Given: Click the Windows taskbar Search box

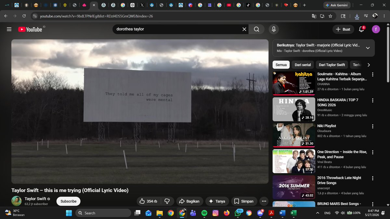Looking at the screenshot, I should (103, 213).
